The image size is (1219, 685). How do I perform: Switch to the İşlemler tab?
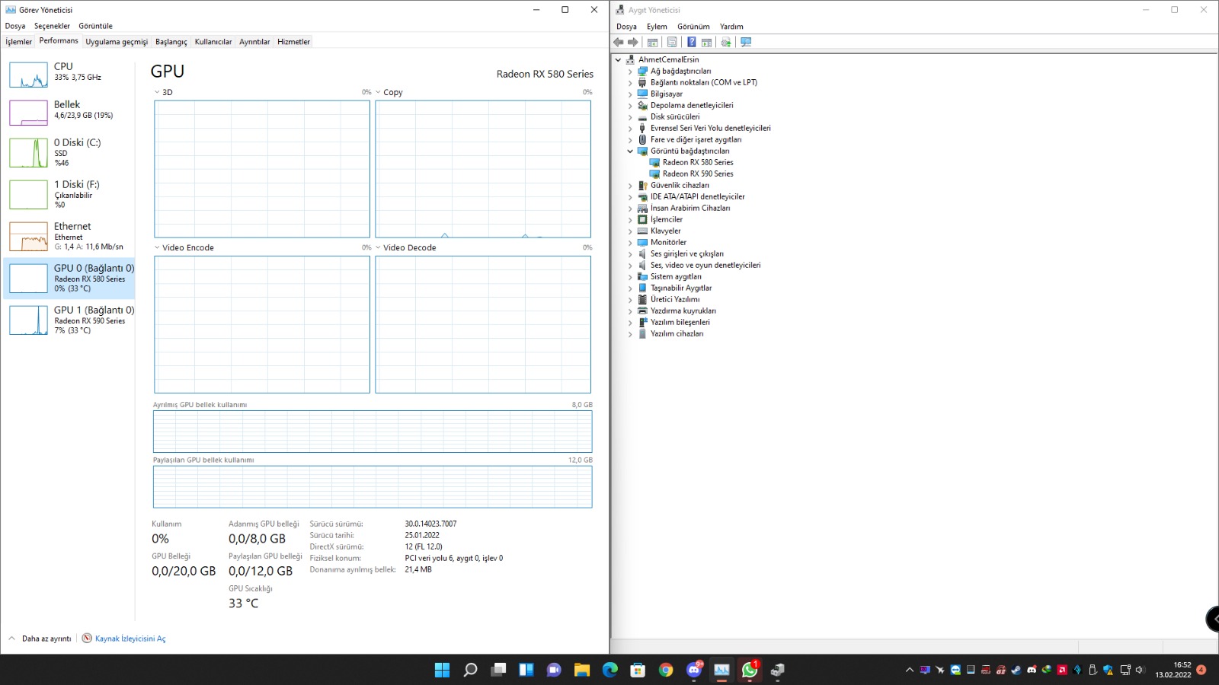pyautogui.click(x=19, y=42)
